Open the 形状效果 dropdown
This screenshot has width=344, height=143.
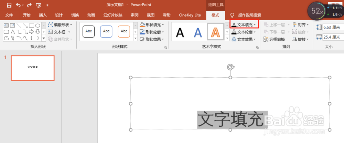pyautogui.click(x=152, y=39)
